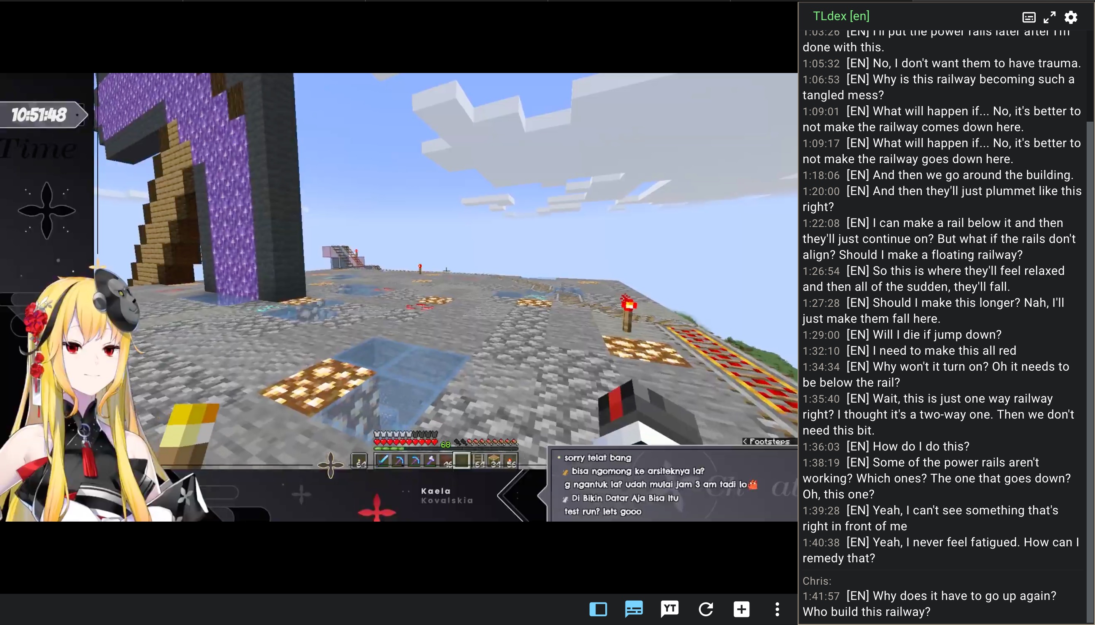
Task: Seek to 1:29:00 translation entry
Action: pos(821,335)
